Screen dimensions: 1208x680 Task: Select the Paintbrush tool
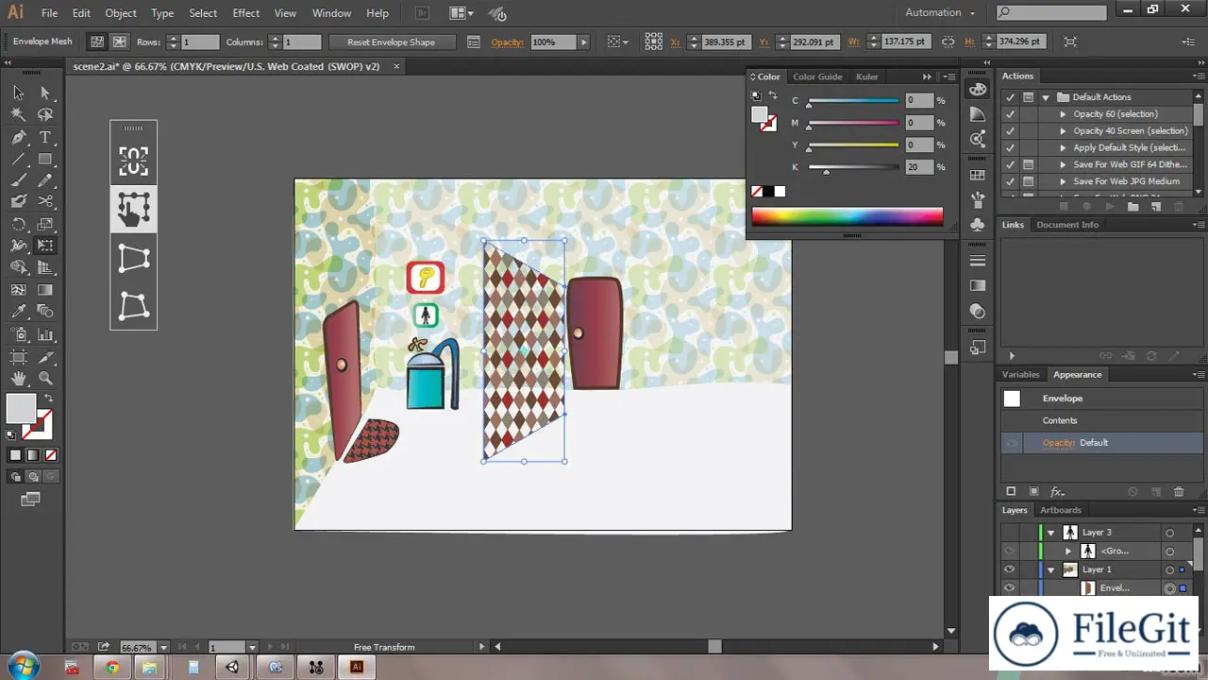18,180
